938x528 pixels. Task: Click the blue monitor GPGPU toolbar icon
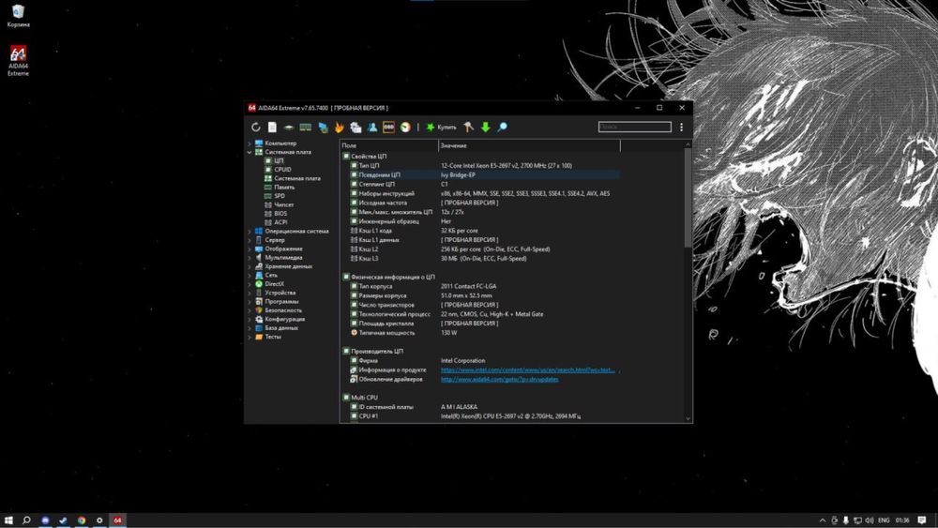pyautogui.click(x=323, y=128)
